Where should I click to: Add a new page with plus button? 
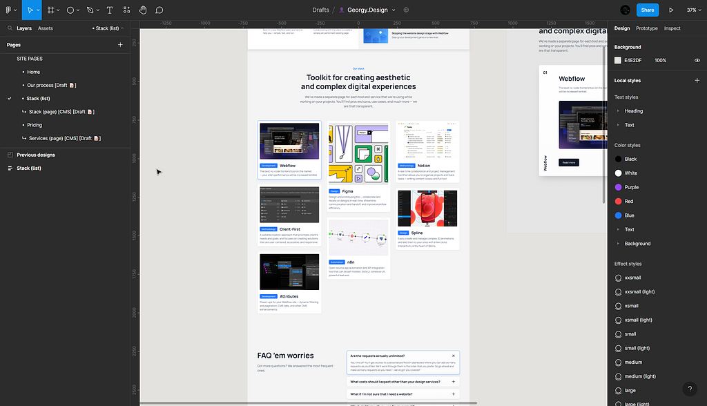(x=120, y=45)
